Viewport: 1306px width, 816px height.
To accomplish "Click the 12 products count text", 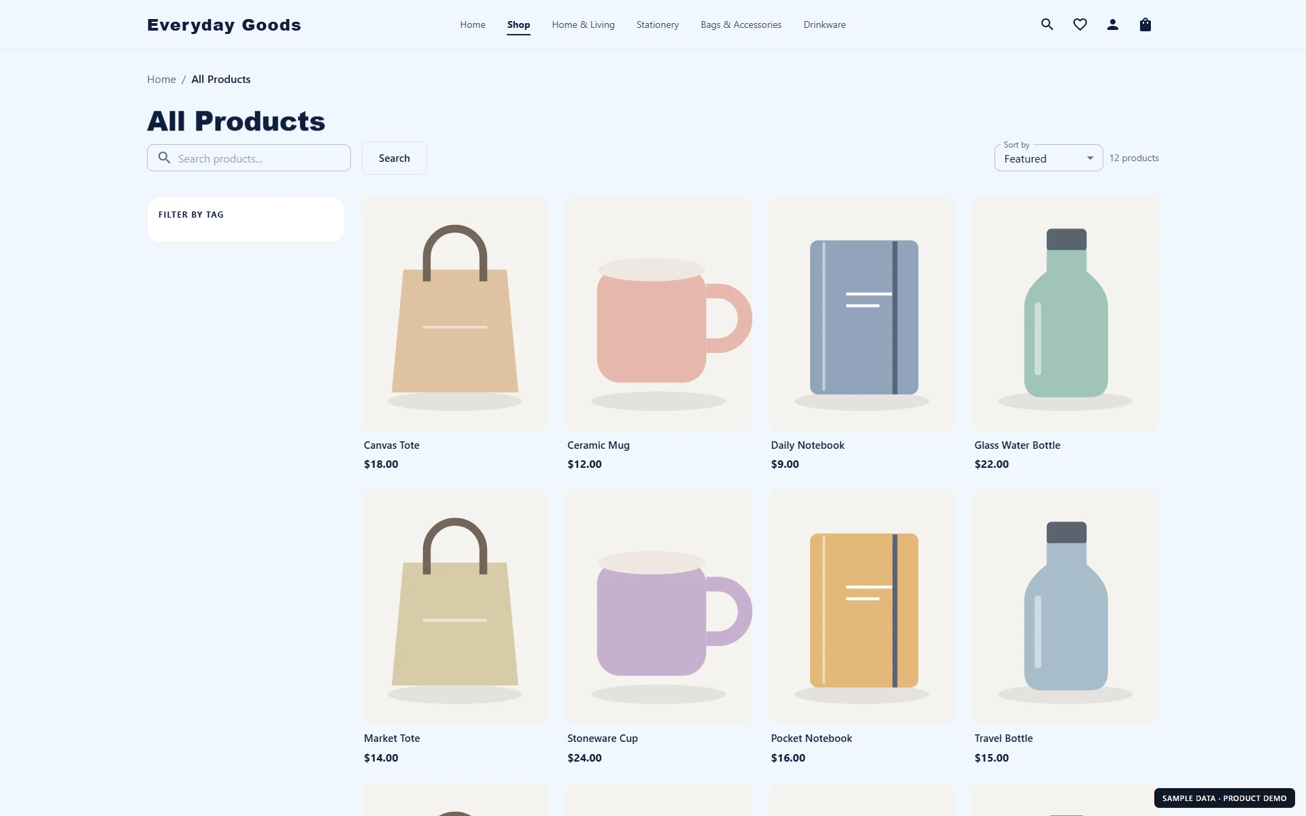I will 1134,158.
